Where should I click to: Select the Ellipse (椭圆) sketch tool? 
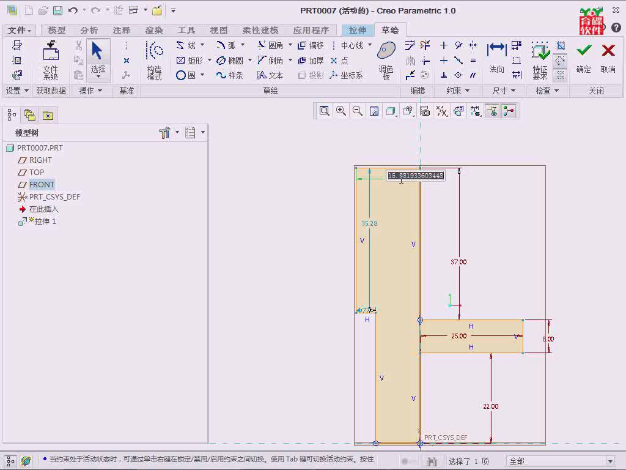point(230,61)
